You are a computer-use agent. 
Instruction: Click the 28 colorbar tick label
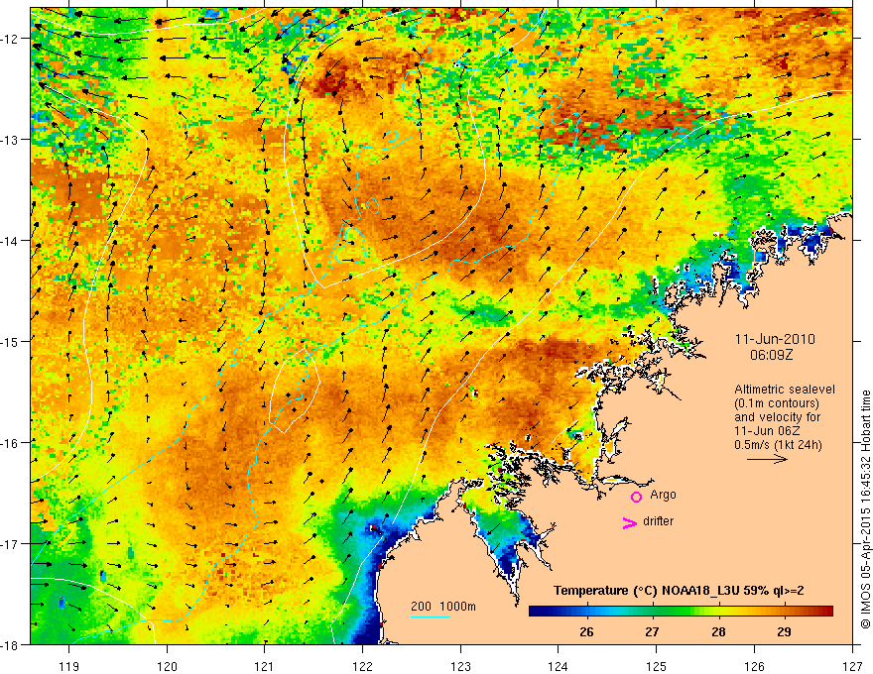pyautogui.click(x=718, y=631)
